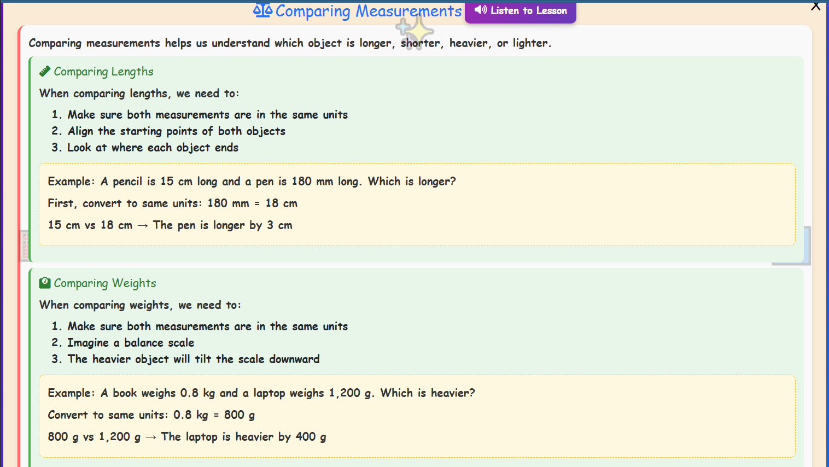
Task: Click the abacus graphic on the left edge
Action: coord(25,246)
